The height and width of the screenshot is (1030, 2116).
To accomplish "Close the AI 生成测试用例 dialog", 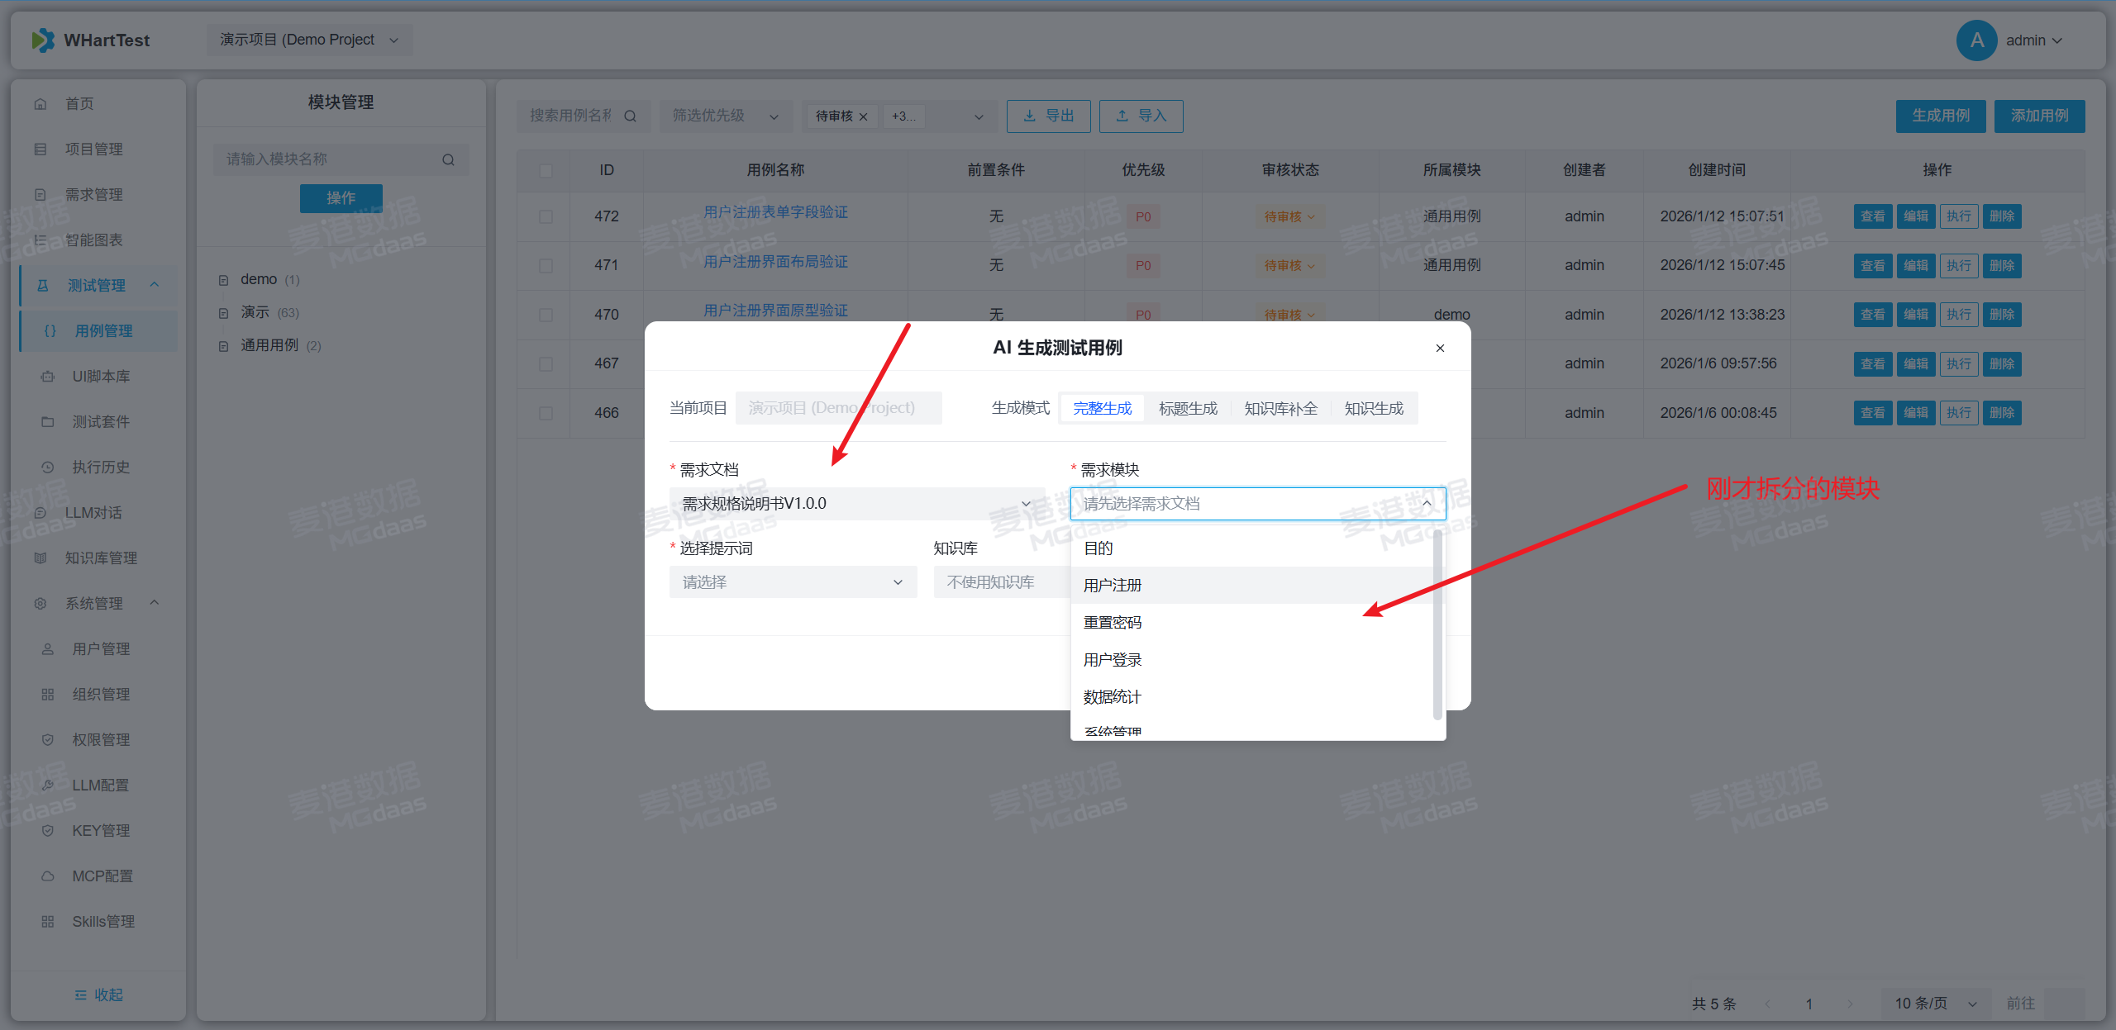I will tap(1440, 349).
